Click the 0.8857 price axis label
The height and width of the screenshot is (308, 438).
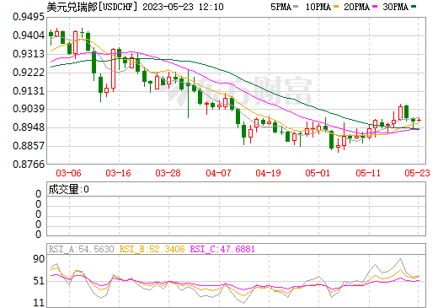pos(29,146)
